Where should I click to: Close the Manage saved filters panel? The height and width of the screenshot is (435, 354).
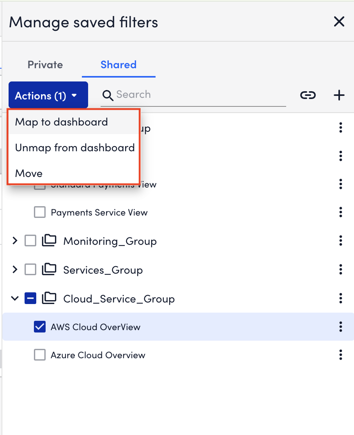click(339, 22)
